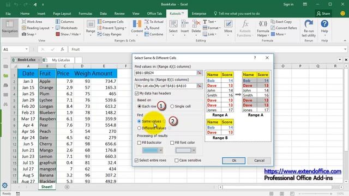Open the Select tools icon
Image resolution: width=349 pixels, height=196 pixels.
click(173, 24)
